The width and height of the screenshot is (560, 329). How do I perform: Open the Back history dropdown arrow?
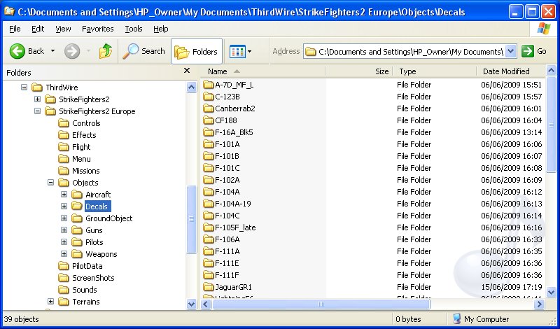53,51
